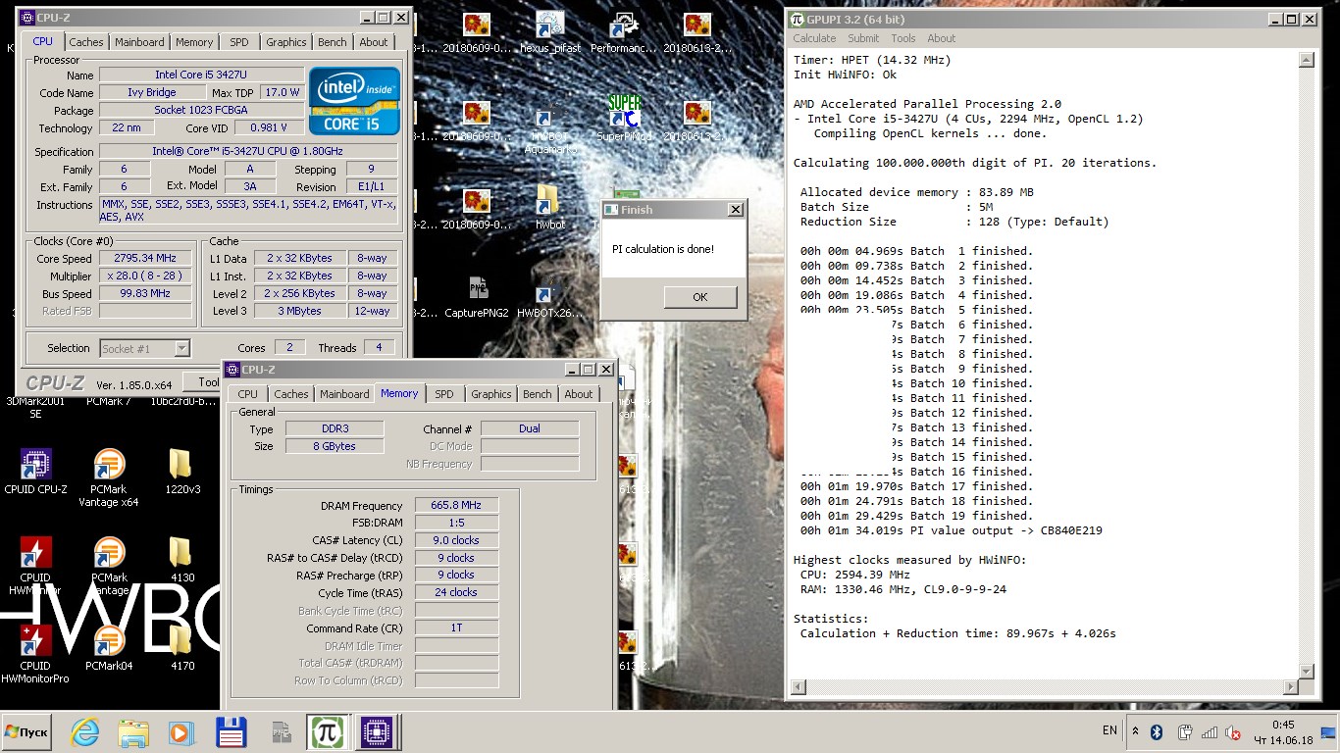Select the HWBOT Aquamark3 desktop shortcut
Viewport: 1340px width, 753px height.
(x=550, y=128)
